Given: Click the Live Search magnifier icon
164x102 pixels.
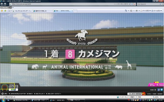Looking at the screenshot, I should point(160,4).
